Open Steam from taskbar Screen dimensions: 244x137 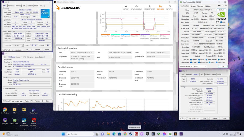[x=131, y=134]
